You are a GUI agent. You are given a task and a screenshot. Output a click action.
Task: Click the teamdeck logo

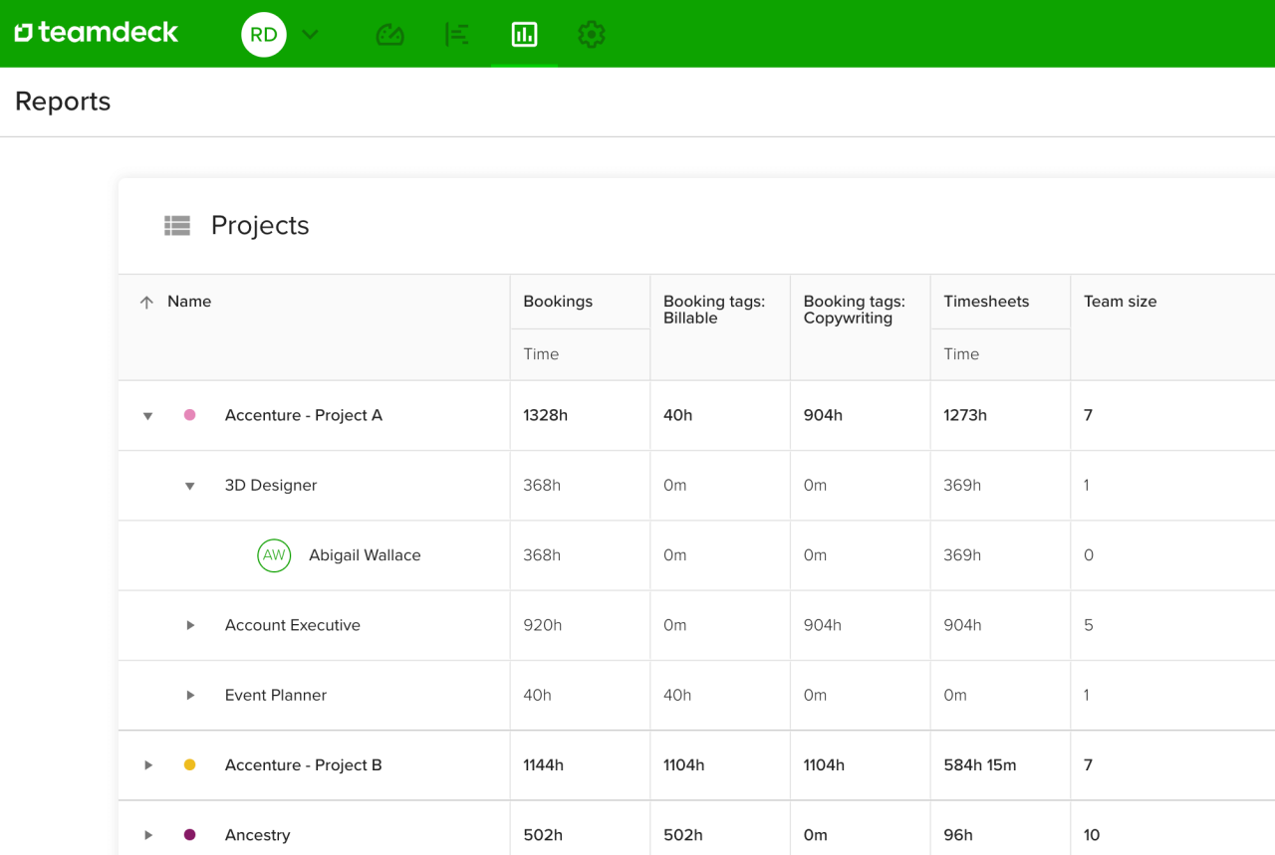97,32
